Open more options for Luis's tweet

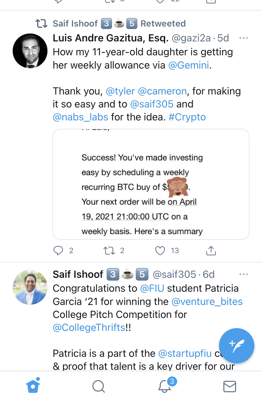[x=243, y=38]
